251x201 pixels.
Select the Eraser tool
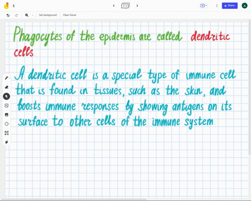pyautogui.click(x=7, y=87)
